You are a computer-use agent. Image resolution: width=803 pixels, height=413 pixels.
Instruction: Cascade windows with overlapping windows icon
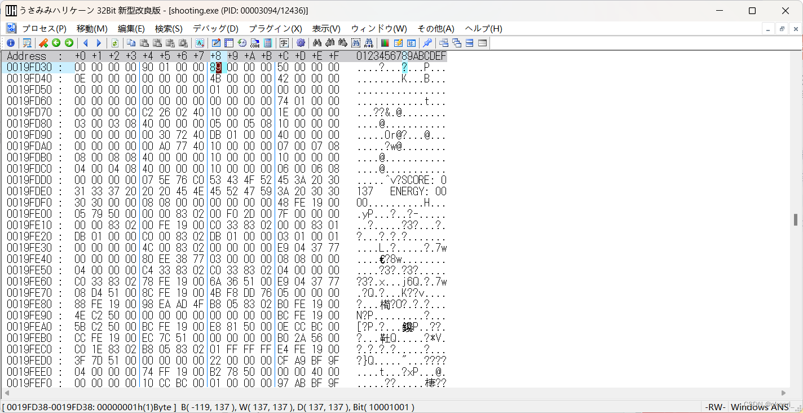click(457, 43)
